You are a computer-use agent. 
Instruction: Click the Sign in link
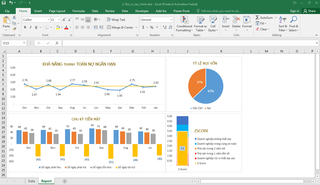click(x=294, y=11)
